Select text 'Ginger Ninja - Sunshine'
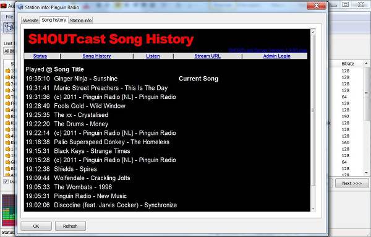371x237 pixels. point(86,79)
